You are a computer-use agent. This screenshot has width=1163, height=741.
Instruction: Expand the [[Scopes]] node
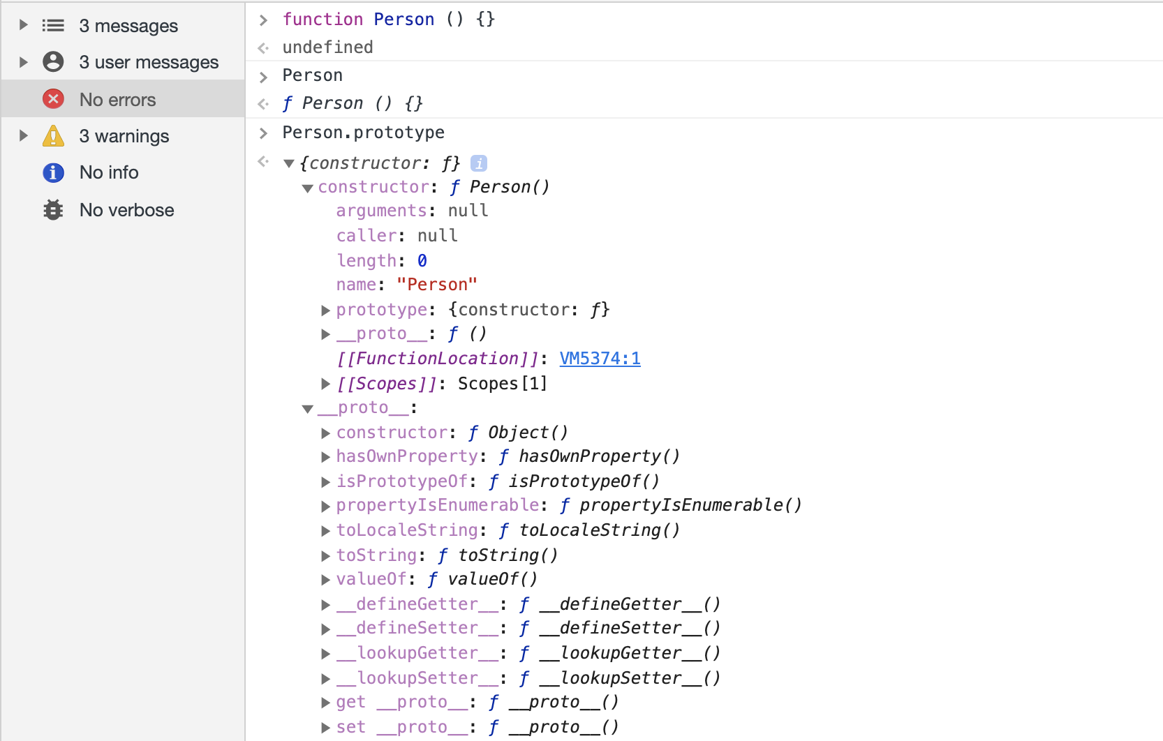tap(325, 384)
